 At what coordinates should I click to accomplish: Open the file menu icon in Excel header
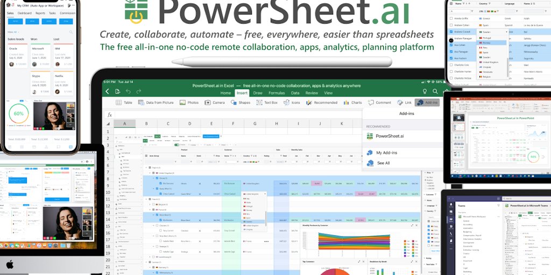(118, 91)
